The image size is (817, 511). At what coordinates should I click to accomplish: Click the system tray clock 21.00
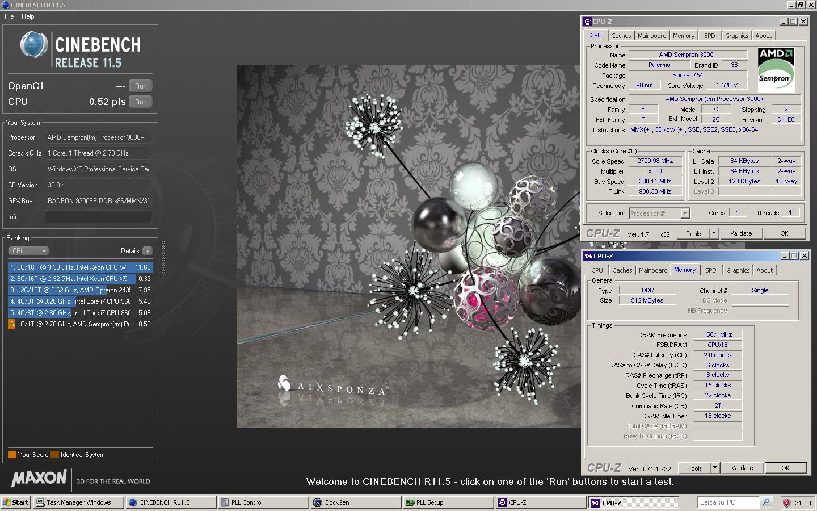[803, 503]
